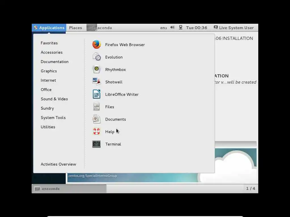Open LibreOffice Writer document icon
Screen dimensions: 290x217
(x=97, y=94)
